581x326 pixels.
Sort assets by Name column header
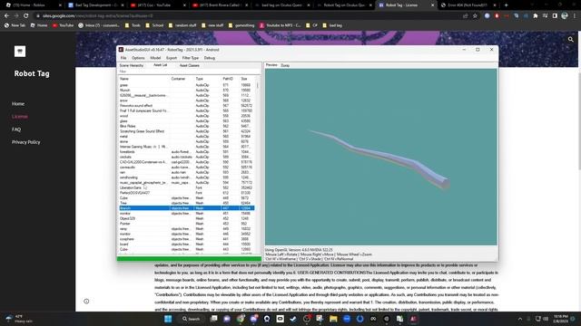tap(143, 79)
